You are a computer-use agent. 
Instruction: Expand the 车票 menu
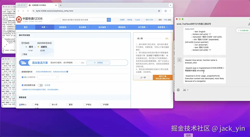pyautogui.click(x=45, y=27)
